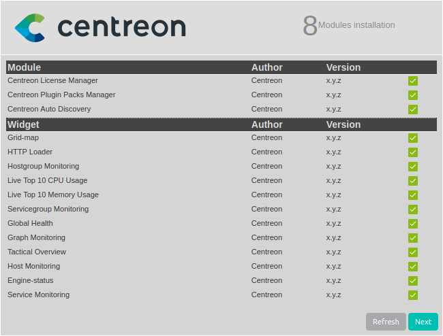Click the Centreon logo
Image resolution: width=443 pixels, height=336 pixels.
point(100,27)
